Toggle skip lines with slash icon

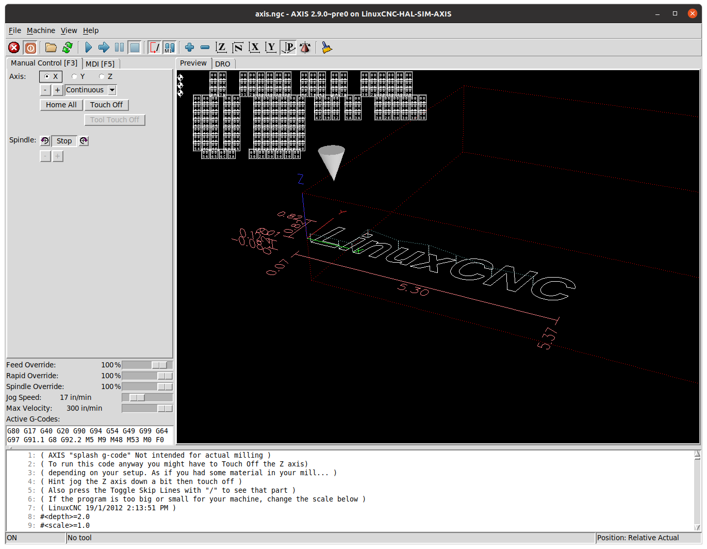pyautogui.click(x=154, y=47)
